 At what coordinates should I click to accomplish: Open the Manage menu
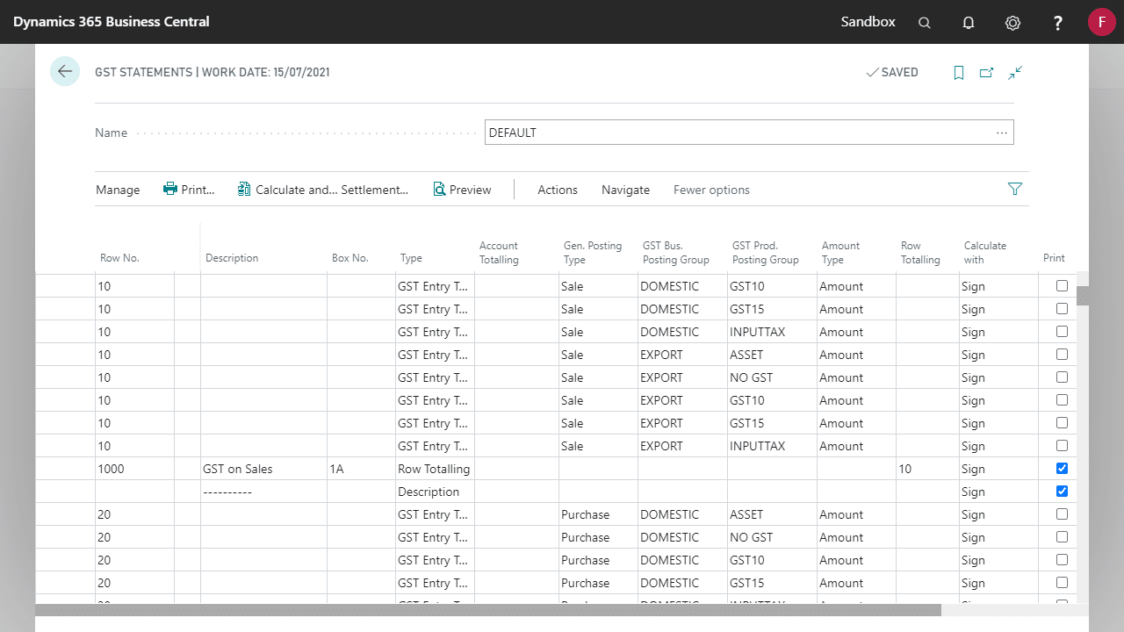click(118, 190)
